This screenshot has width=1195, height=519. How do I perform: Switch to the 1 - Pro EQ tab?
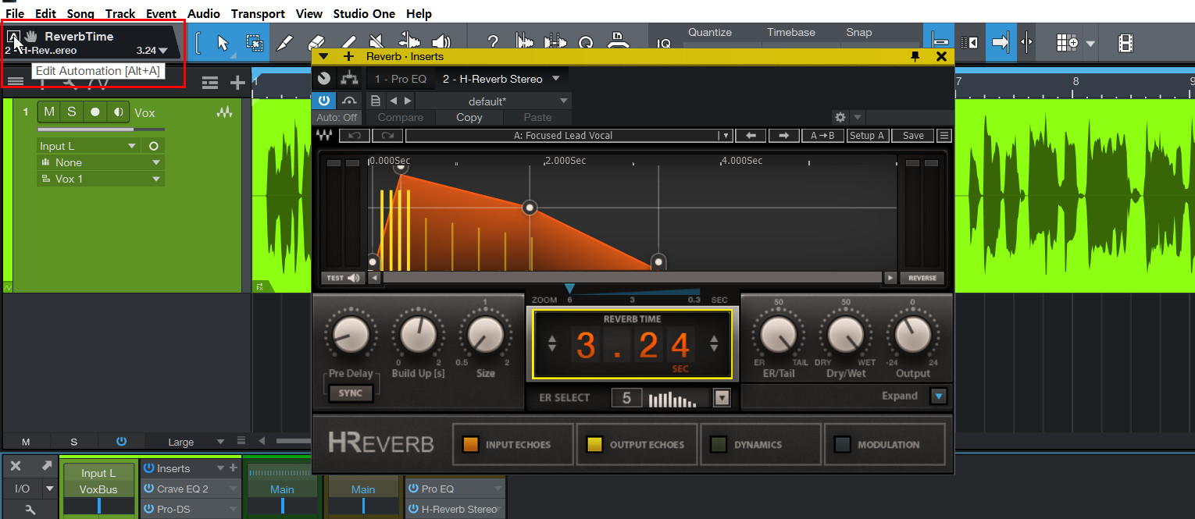(x=401, y=79)
